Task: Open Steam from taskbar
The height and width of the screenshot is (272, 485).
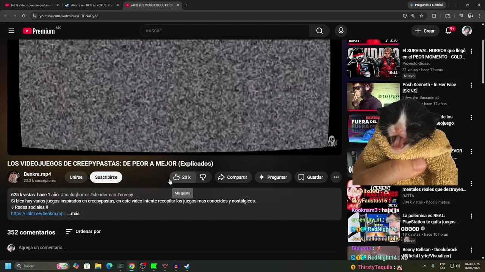Action: [x=187, y=266]
